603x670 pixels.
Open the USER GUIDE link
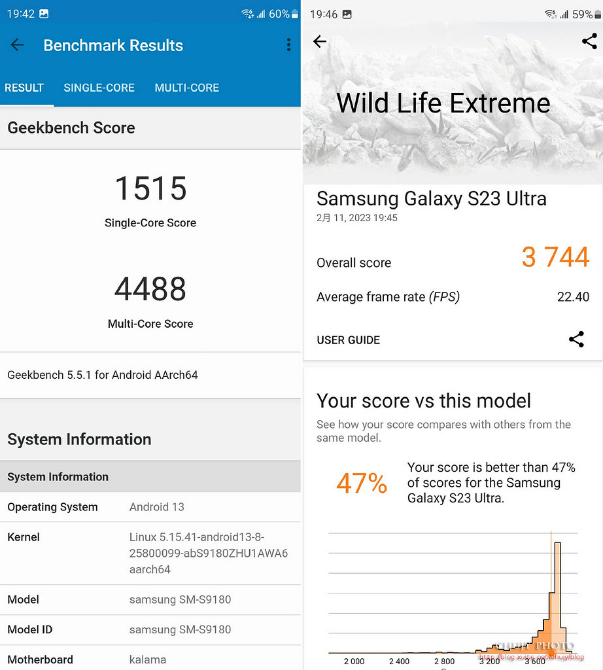[x=348, y=340]
